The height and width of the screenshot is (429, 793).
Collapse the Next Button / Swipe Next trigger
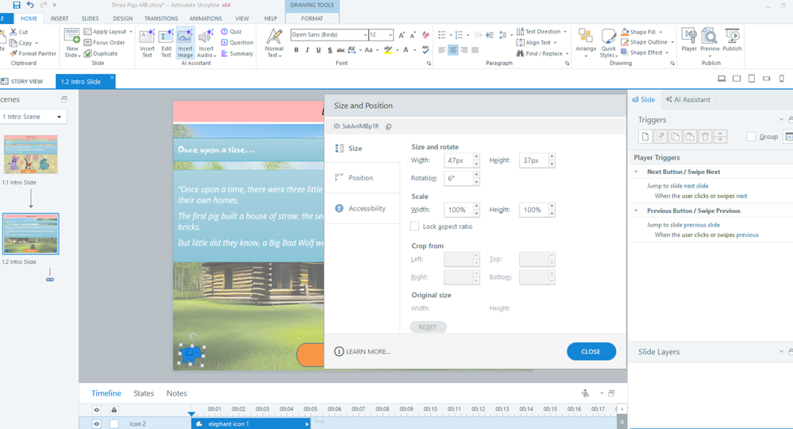(x=637, y=172)
